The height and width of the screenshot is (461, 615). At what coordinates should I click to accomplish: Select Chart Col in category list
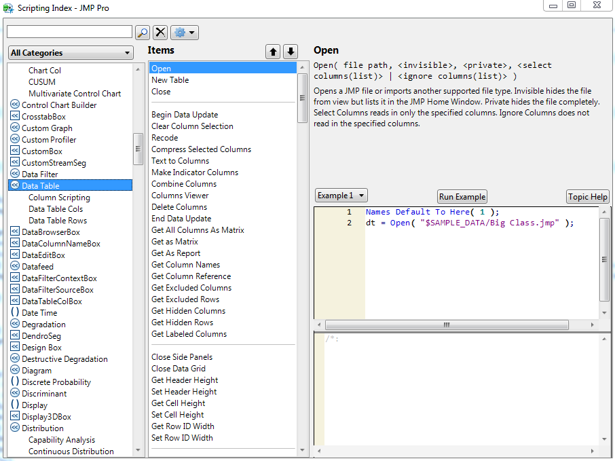(45, 70)
